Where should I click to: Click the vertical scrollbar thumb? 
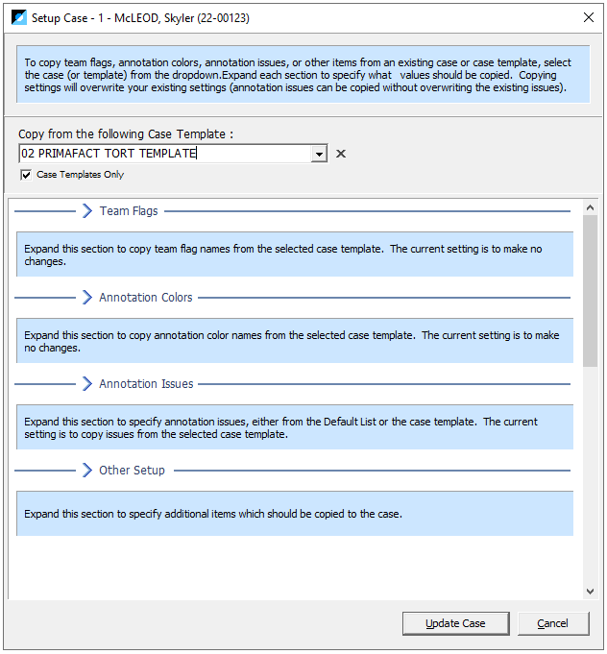tap(590, 291)
